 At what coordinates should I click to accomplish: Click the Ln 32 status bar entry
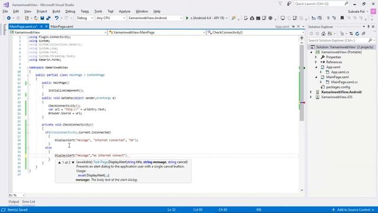pos(171,209)
